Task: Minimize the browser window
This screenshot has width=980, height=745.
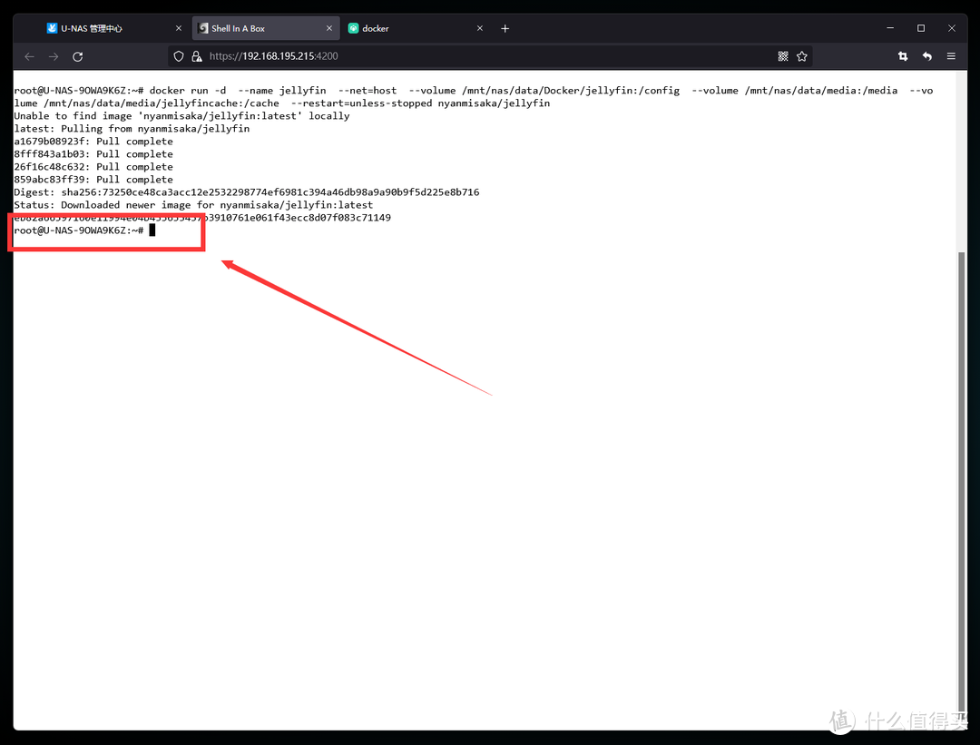Action: [x=890, y=28]
